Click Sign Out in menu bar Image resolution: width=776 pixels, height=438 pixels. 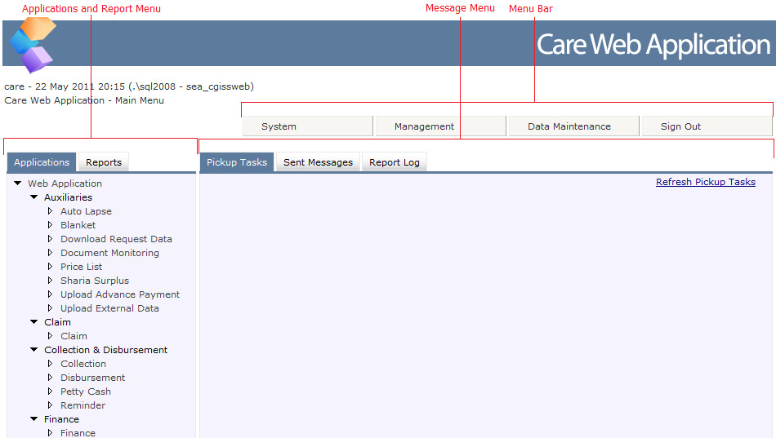tap(680, 126)
